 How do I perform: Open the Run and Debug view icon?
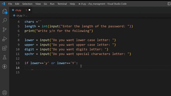pyautogui.click(x=5, y=39)
